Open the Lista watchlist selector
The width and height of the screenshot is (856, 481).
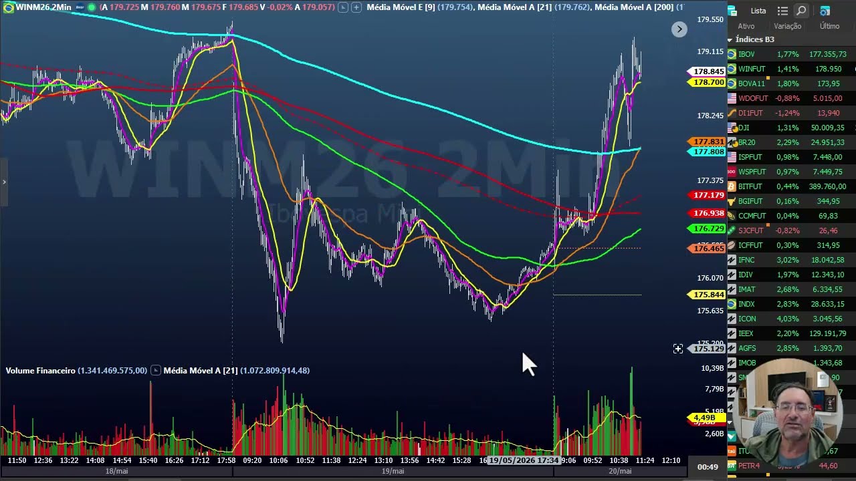(x=758, y=11)
